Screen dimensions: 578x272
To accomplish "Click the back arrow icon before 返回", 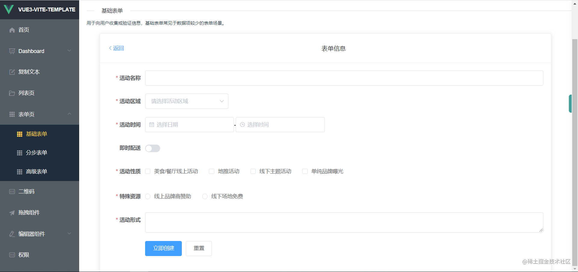I will coord(110,48).
